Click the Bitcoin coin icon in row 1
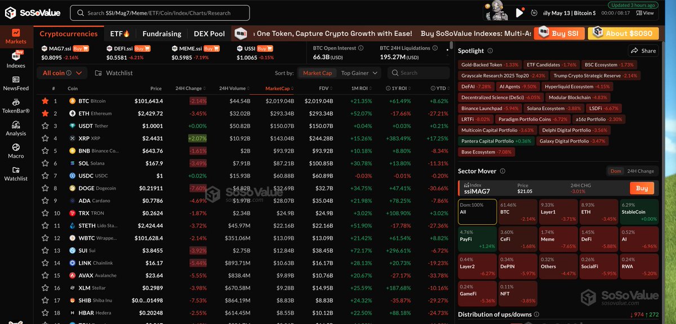Viewport: 676px width, 324px height. pos(72,101)
